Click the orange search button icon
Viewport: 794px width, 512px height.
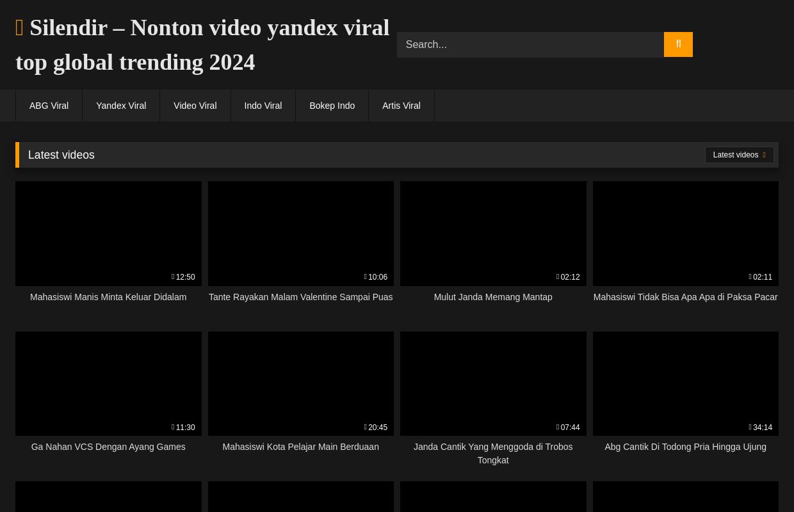[x=678, y=45]
